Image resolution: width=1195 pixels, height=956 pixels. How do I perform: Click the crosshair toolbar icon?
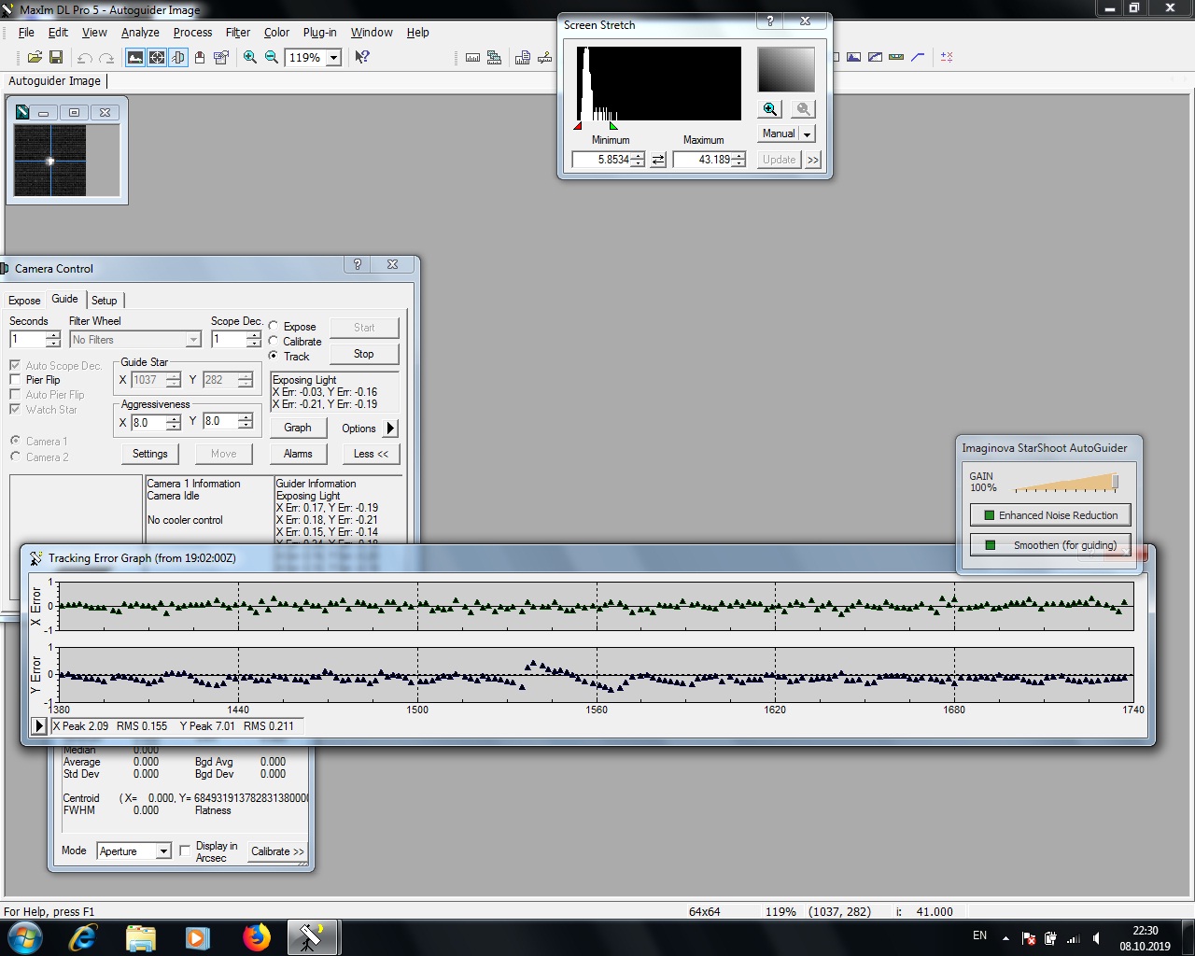(x=157, y=58)
